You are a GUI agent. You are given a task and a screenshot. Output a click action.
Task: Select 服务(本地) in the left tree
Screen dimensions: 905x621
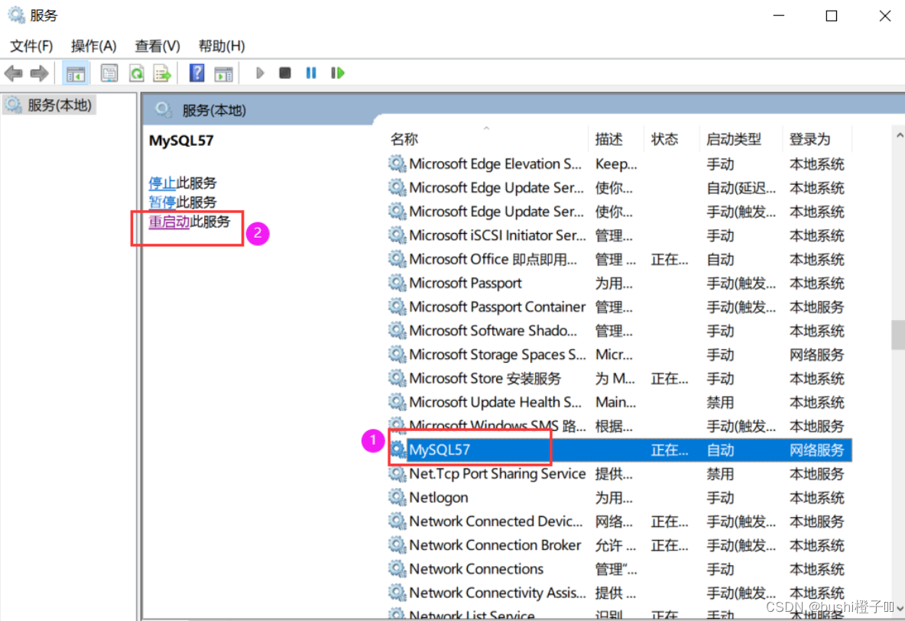pyautogui.click(x=48, y=105)
